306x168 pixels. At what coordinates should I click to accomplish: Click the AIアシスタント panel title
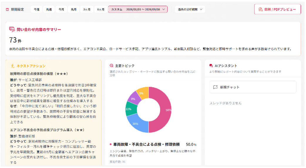(226, 66)
